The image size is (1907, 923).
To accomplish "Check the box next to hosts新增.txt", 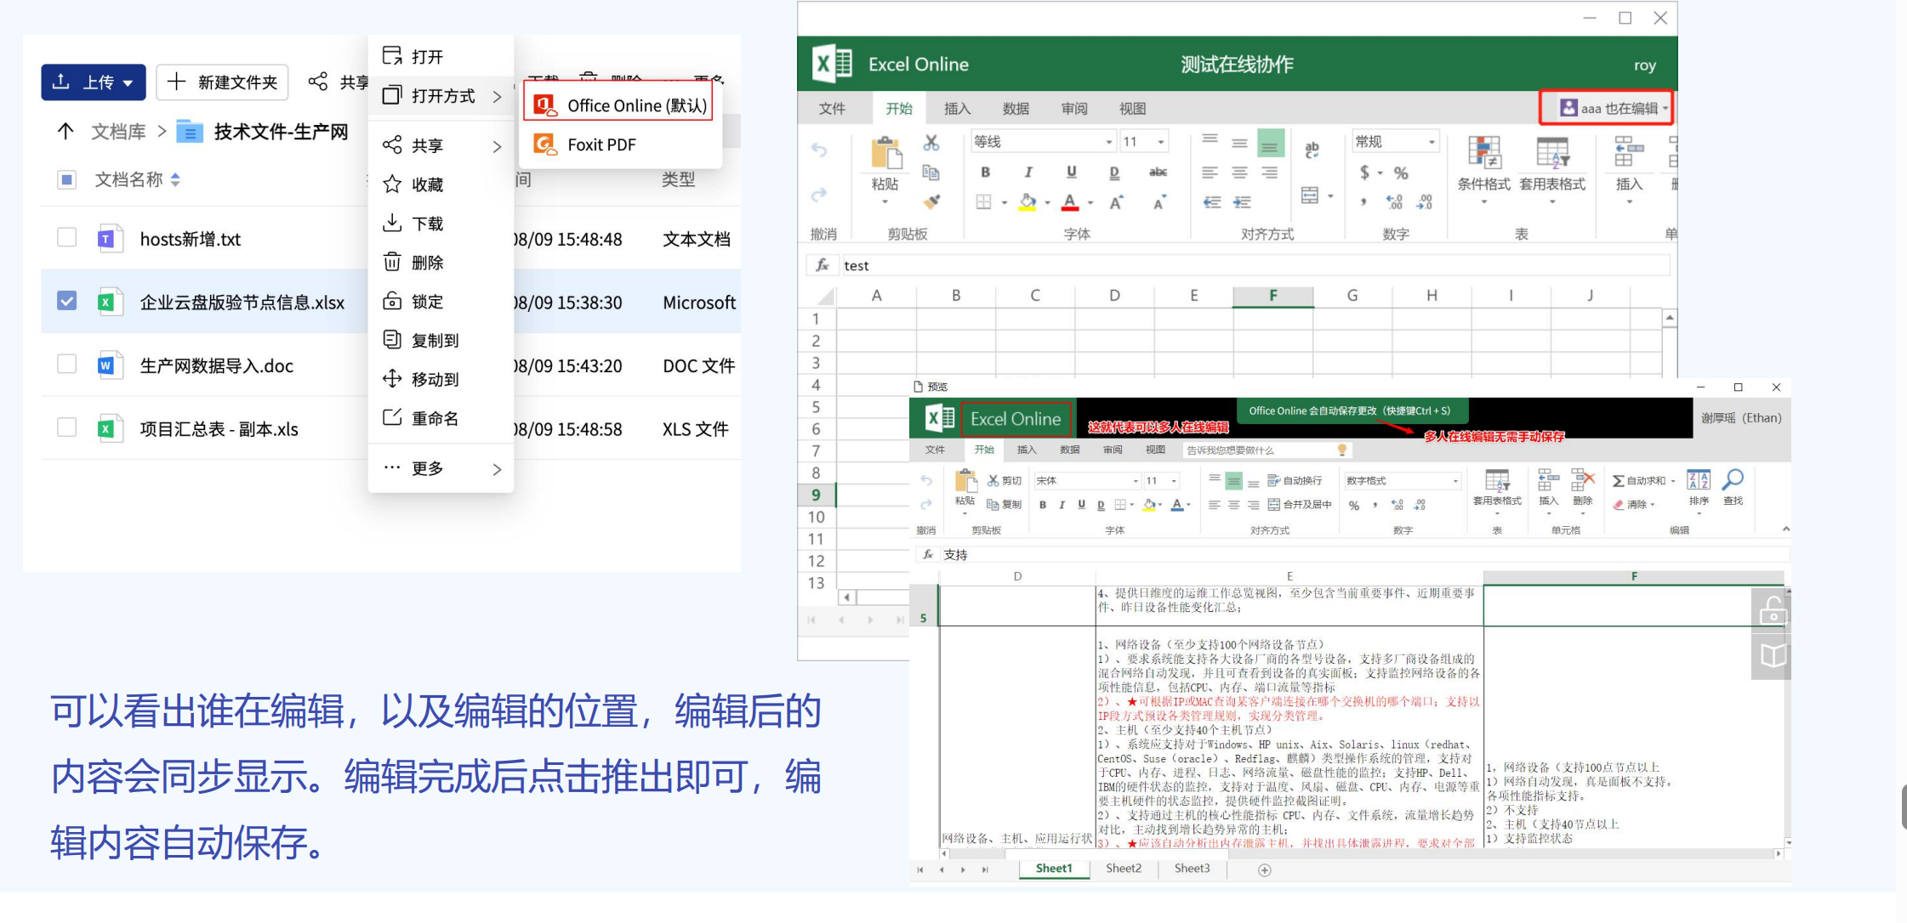I will tap(66, 238).
